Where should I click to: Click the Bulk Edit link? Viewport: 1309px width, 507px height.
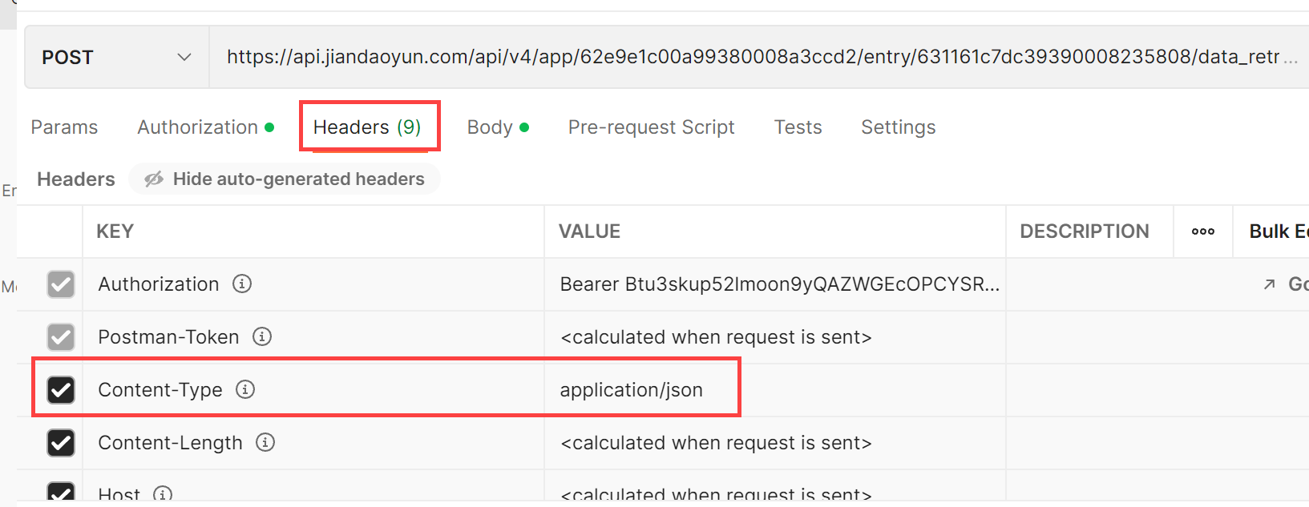click(x=1279, y=231)
